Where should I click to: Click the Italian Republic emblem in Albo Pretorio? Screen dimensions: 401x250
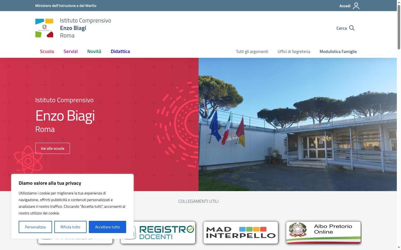click(298, 229)
